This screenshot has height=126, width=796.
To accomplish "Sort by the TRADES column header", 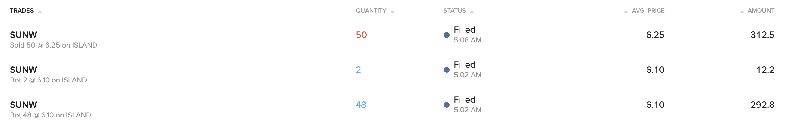I will coord(22,11).
